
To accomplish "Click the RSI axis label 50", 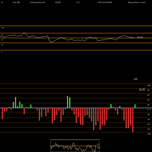I will [x=2, y=40].
